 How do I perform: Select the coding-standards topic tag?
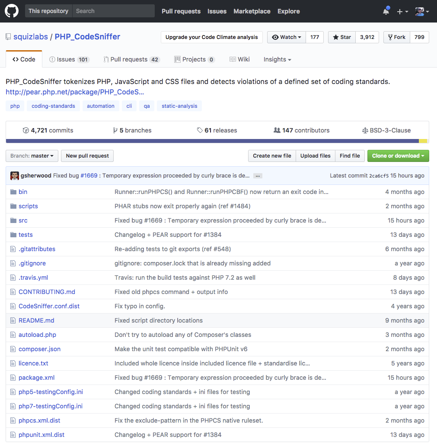pos(53,106)
